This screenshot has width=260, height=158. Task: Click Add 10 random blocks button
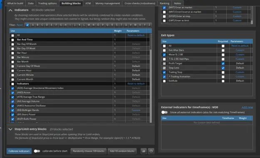click(122, 151)
